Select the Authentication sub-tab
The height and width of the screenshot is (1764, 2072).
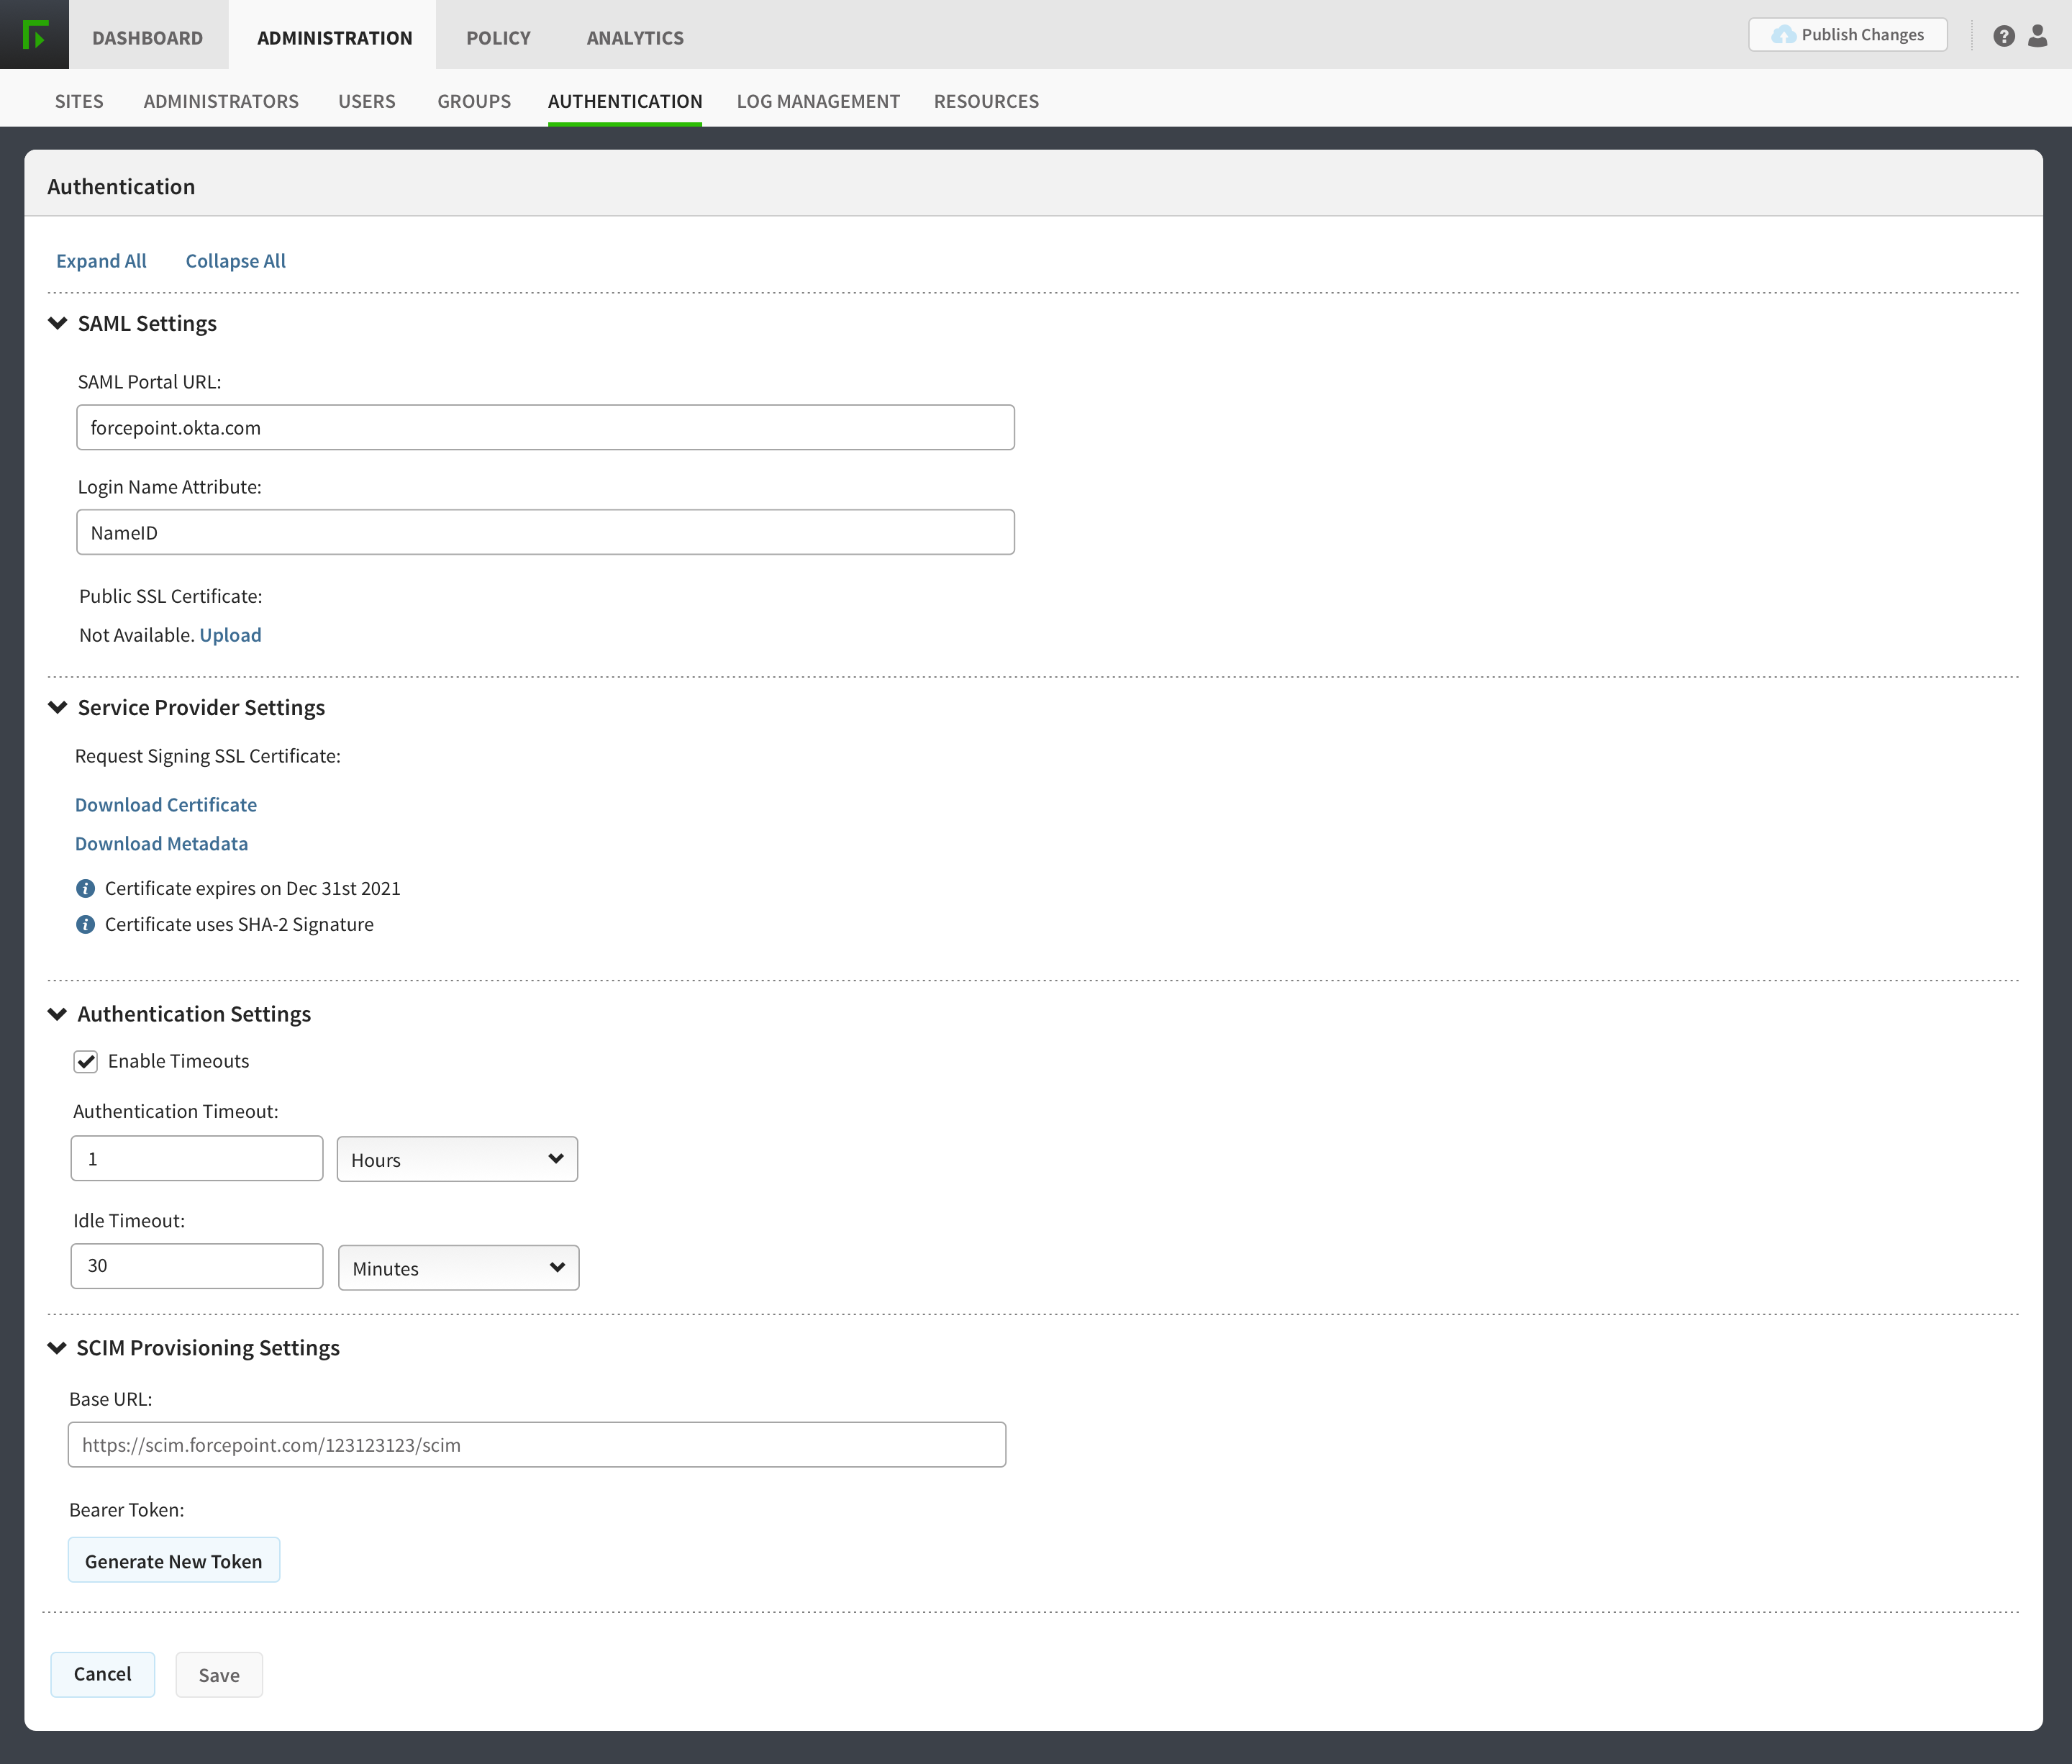[625, 101]
